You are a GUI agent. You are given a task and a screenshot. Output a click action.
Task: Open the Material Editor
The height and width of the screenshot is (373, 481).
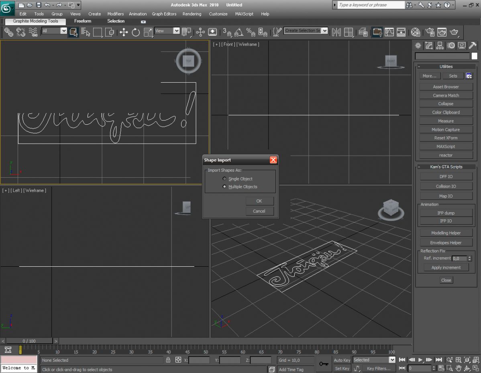tap(415, 32)
